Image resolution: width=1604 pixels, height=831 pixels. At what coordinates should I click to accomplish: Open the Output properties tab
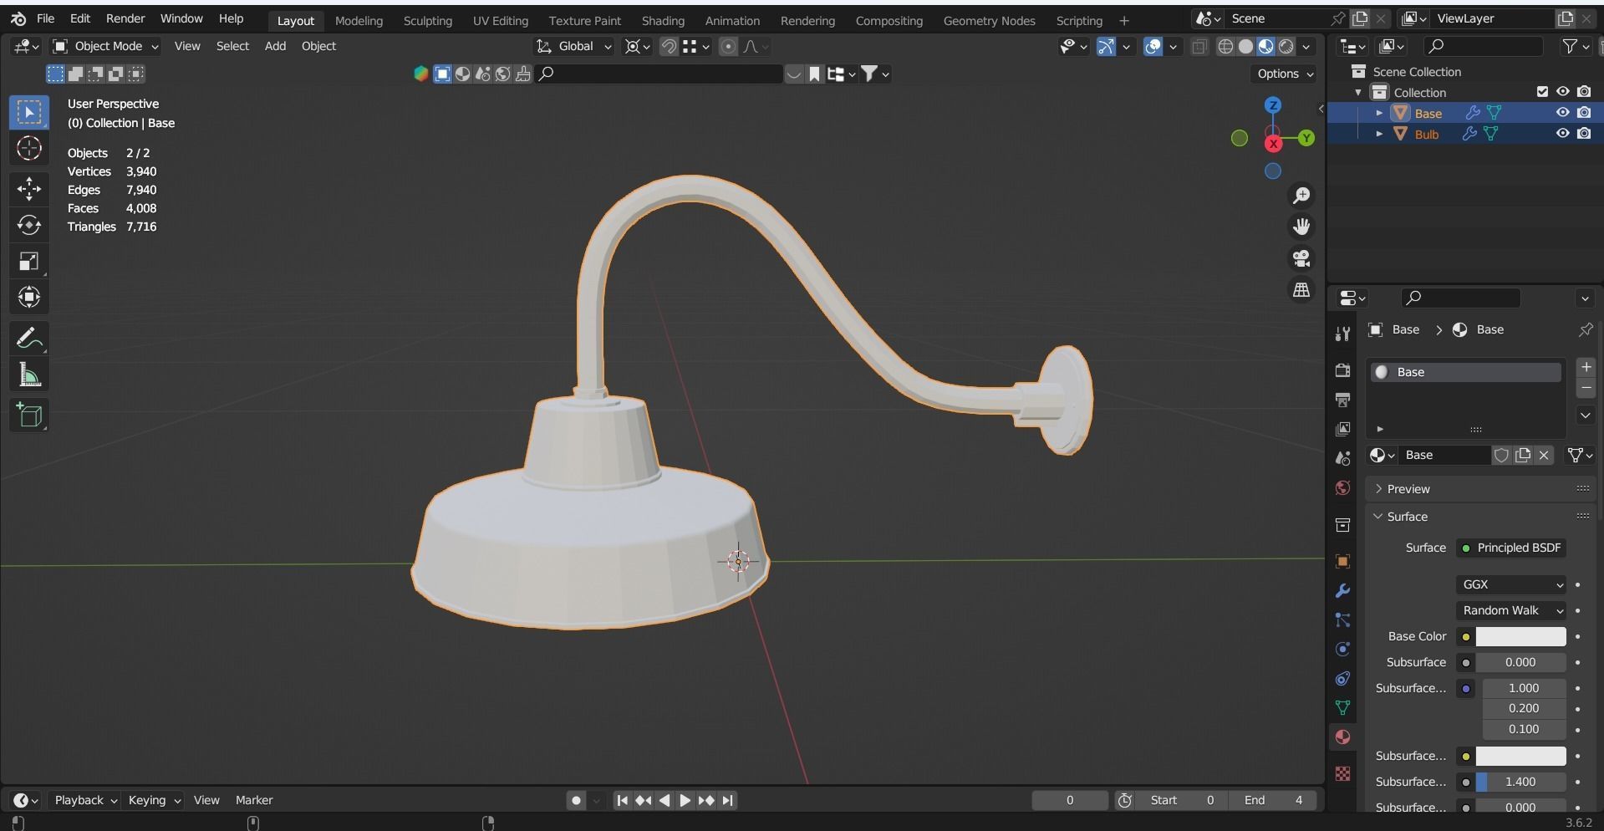pyautogui.click(x=1342, y=400)
